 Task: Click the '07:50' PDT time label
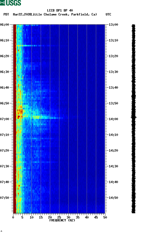tap(4, 198)
